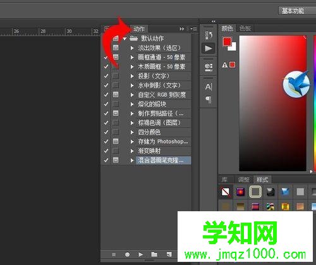316x265 pixels.
Task: Apply the beige outlined frame style swatch
Action: coord(255,192)
